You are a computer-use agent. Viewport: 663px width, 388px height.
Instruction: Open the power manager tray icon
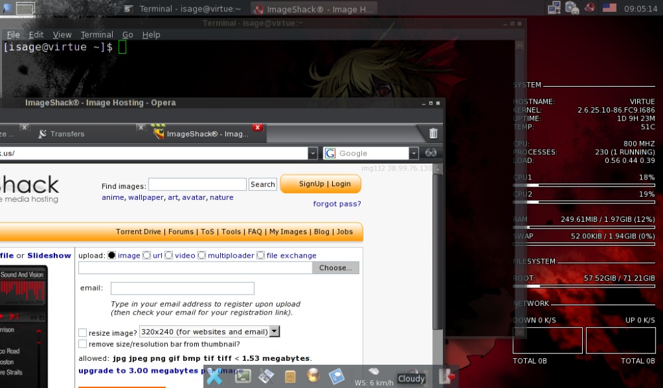[572, 7]
